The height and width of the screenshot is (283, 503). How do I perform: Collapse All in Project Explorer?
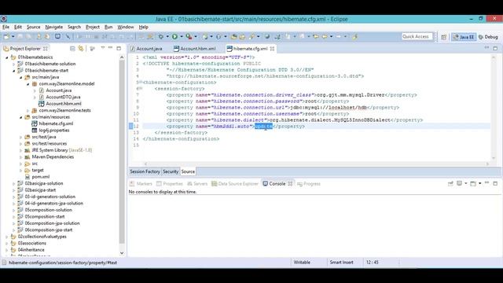pos(72,49)
